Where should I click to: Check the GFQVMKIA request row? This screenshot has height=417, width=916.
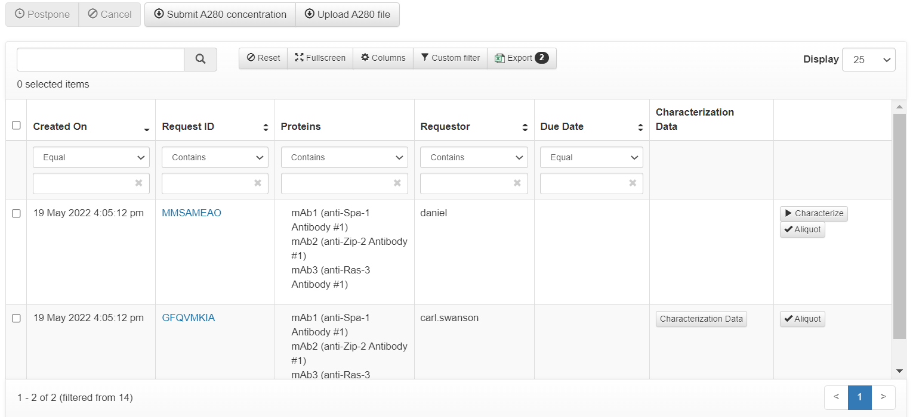click(16, 319)
